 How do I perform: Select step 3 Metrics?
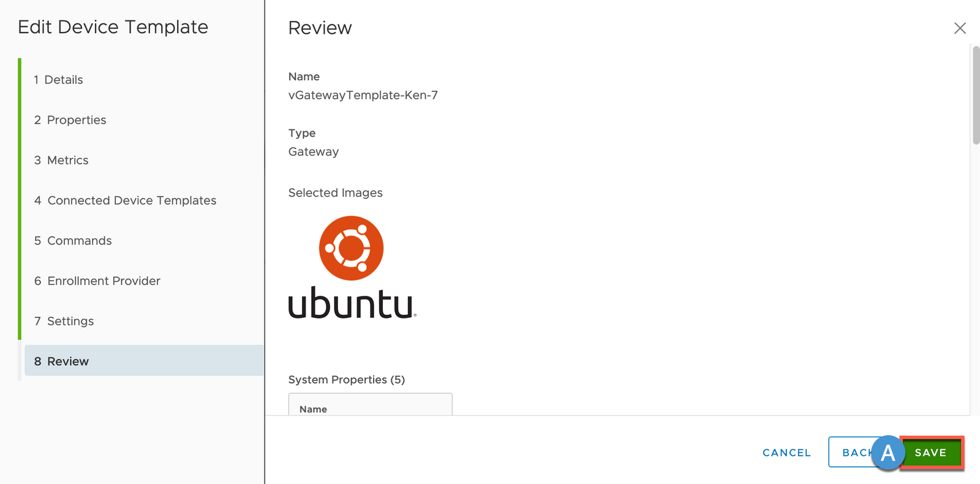coord(61,160)
